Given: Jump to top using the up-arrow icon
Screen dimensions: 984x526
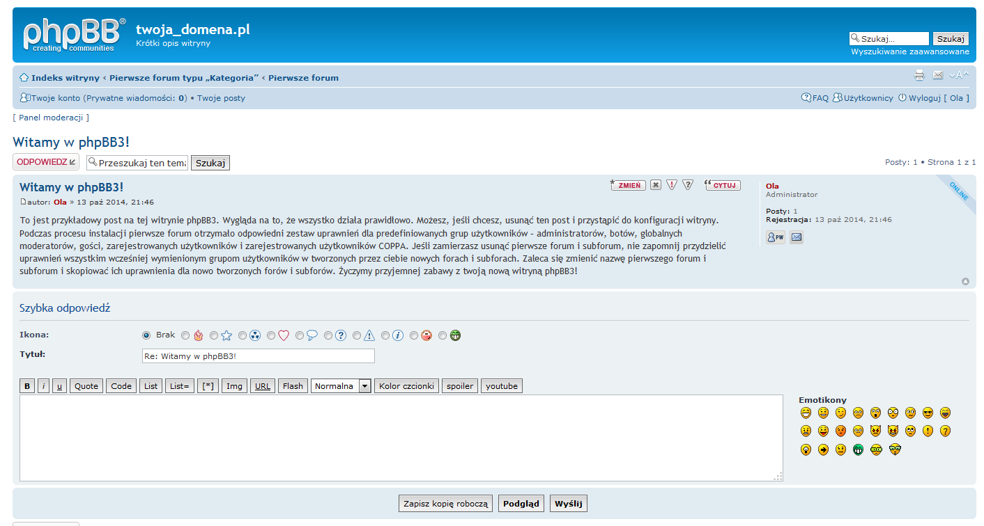Looking at the screenshot, I should pos(965,282).
